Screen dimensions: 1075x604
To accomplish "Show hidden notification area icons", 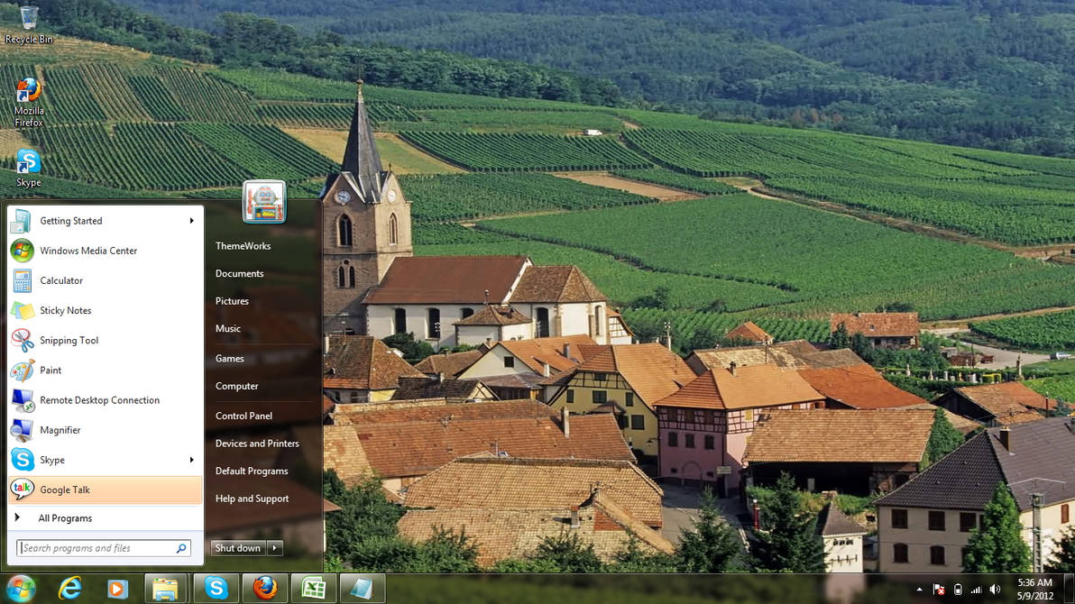I will pos(921,588).
